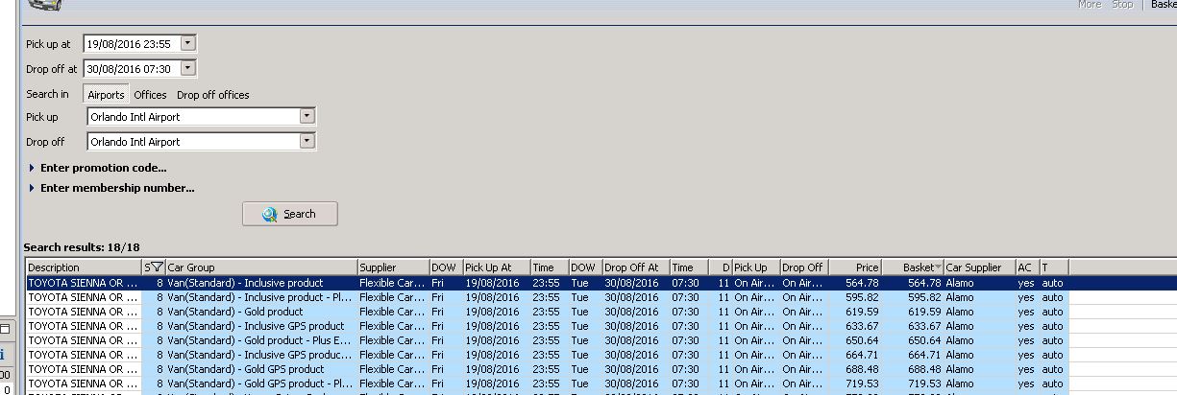Click the filter icon in S column header
The height and width of the screenshot is (395, 1177).
tap(158, 267)
